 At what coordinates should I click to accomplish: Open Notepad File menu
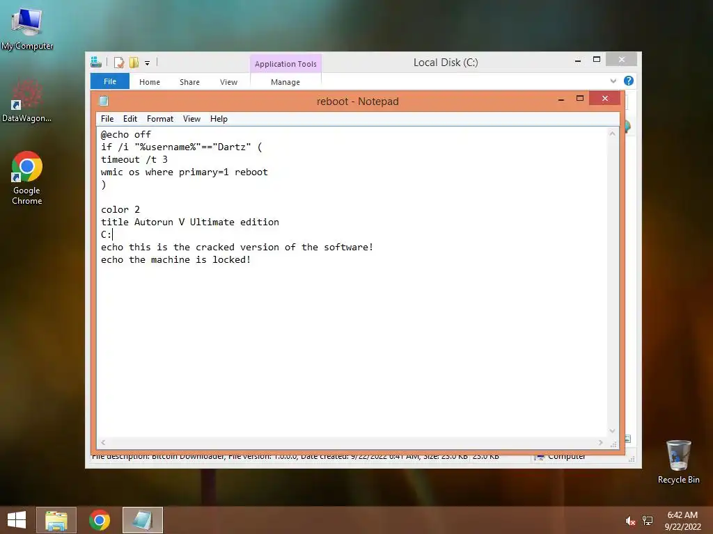[x=107, y=118]
